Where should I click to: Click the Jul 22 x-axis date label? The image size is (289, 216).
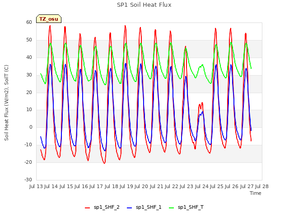(x=172, y=186)
